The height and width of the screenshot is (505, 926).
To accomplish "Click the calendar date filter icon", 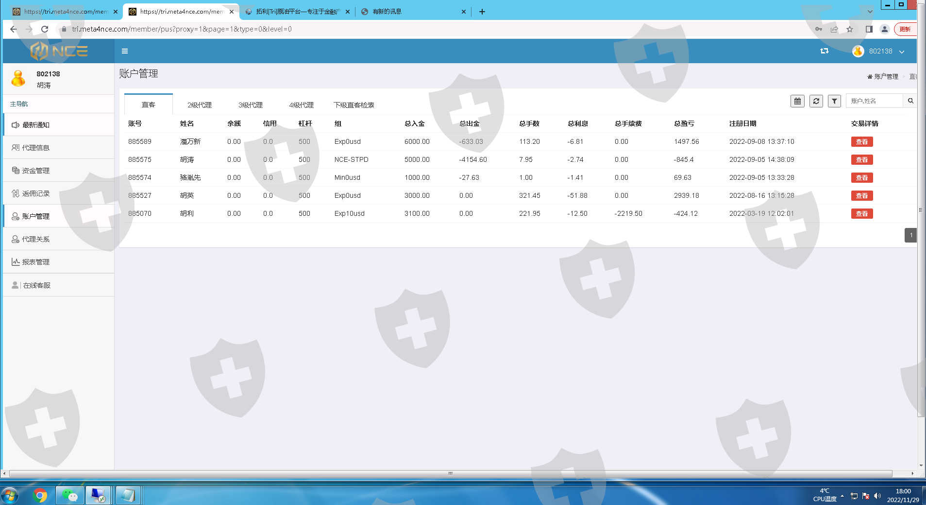I will click(797, 101).
